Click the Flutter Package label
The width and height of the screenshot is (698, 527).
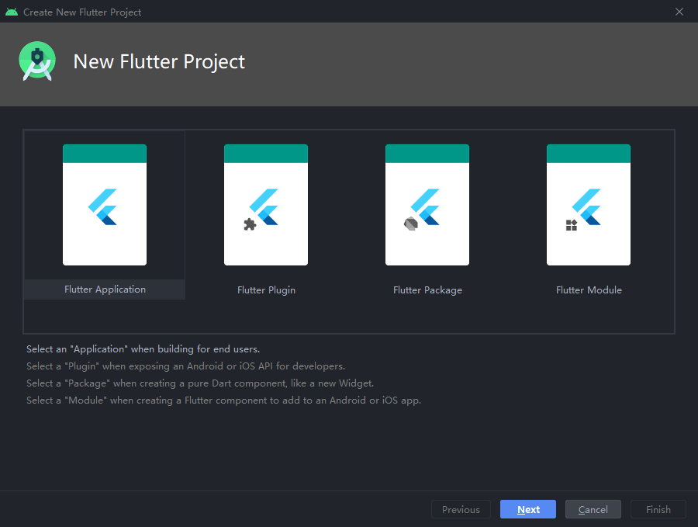tap(427, 290)
